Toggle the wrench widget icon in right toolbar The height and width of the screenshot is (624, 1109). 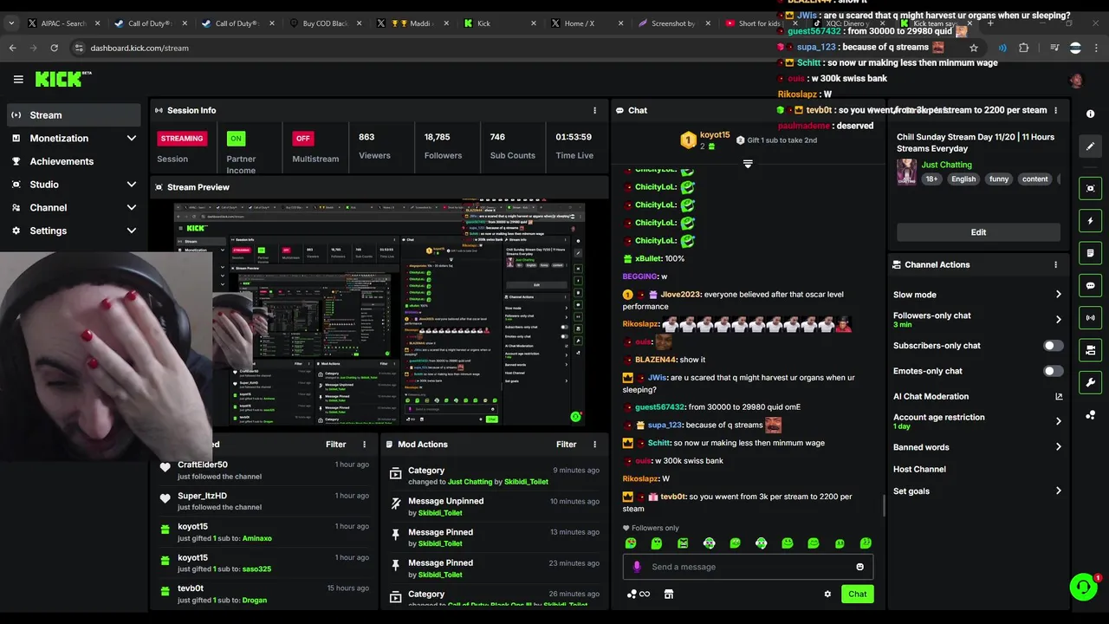pos(1090,382)
